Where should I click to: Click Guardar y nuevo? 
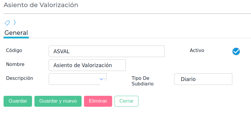click(58, 101)
